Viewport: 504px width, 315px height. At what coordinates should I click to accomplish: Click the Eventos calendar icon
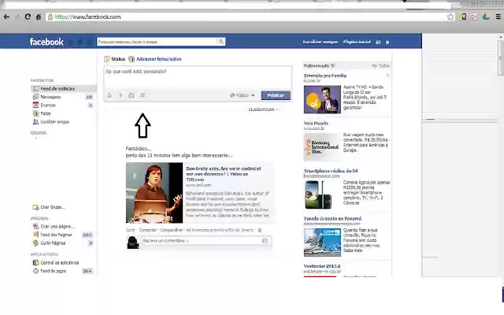35,105
